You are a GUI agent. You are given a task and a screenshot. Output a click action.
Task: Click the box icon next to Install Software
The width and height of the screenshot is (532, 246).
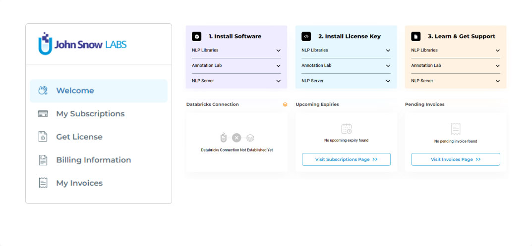196,36
